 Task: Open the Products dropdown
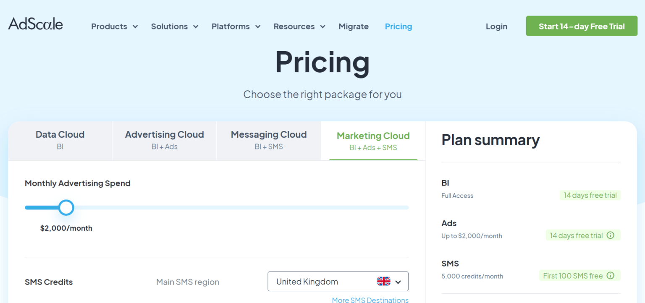114,26
